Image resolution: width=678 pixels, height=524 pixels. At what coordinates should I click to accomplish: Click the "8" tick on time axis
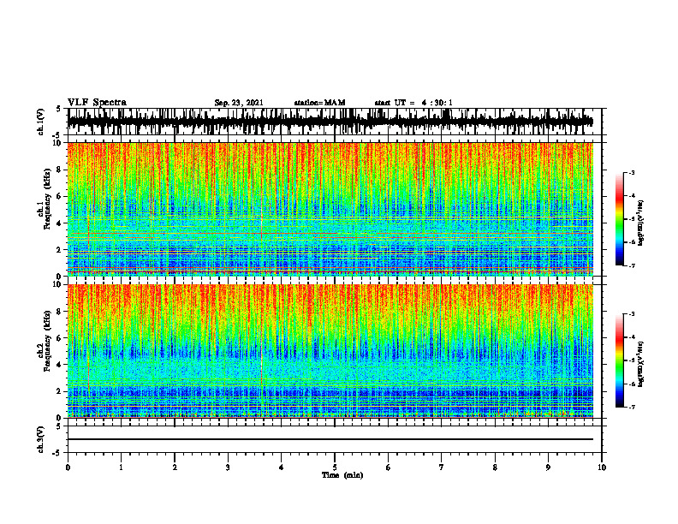point(495,467)
